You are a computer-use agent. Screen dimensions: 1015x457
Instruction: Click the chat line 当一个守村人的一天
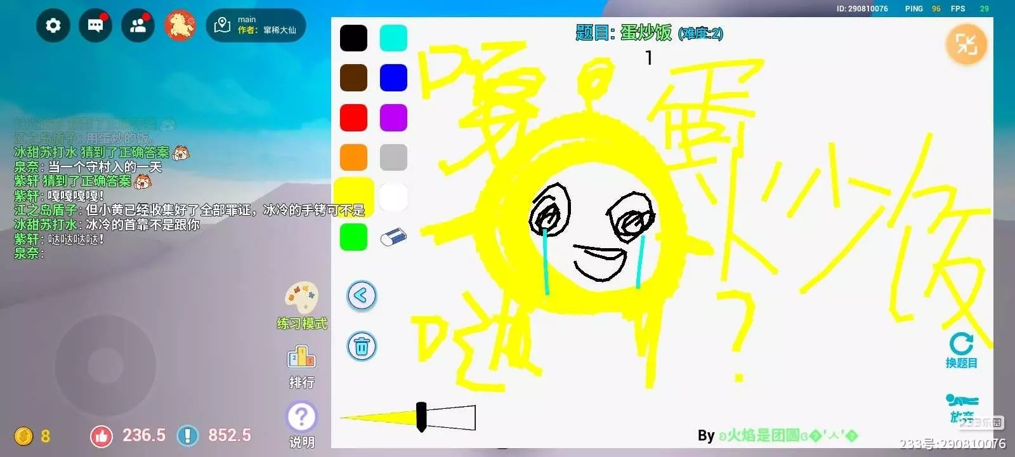[x=105, y=167]
